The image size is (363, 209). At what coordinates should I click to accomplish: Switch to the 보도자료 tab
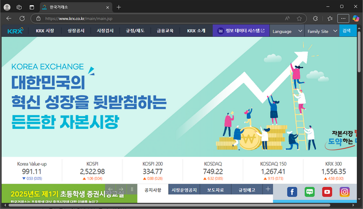click(x=215, y=190)
